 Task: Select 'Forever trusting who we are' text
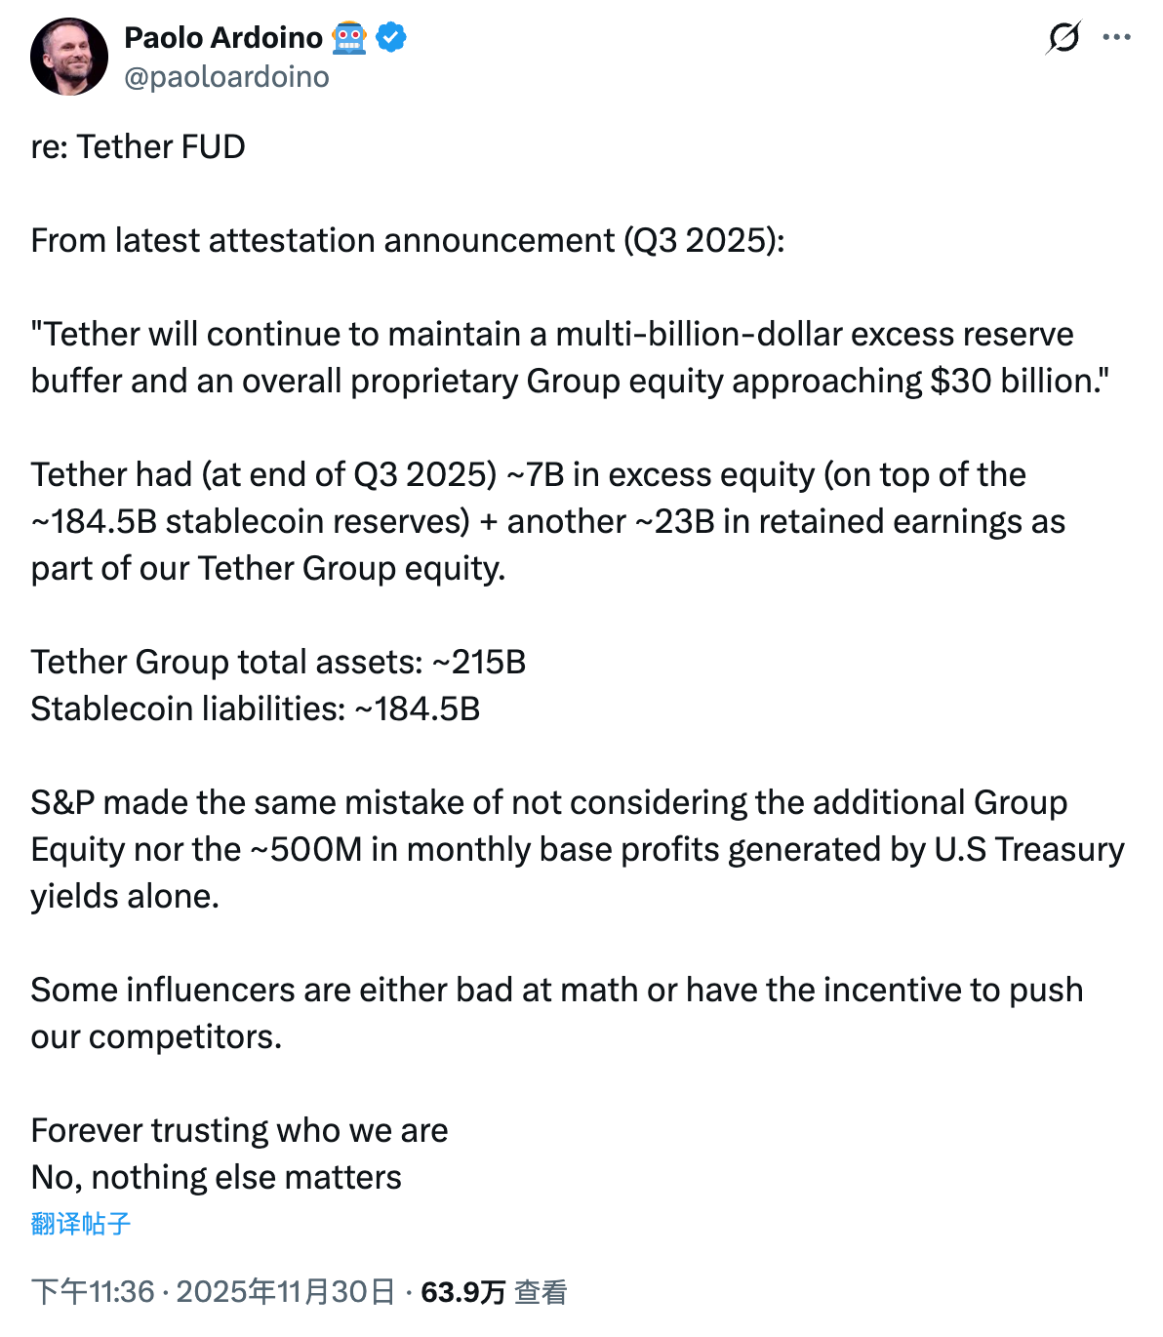pos(239,1129)
